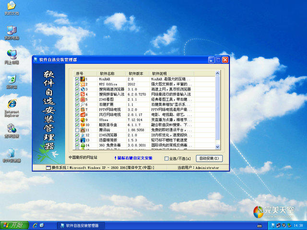Uncheck the WinRAR checkbox

pos(77,79)
